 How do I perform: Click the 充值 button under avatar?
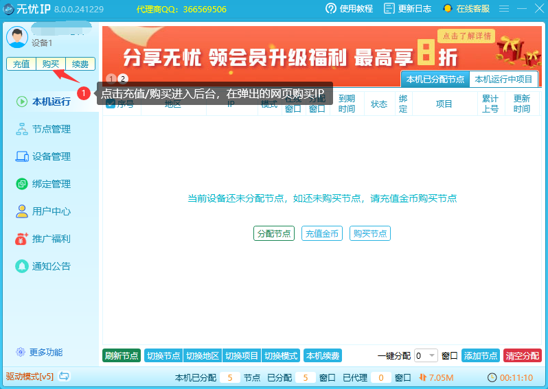21,64
